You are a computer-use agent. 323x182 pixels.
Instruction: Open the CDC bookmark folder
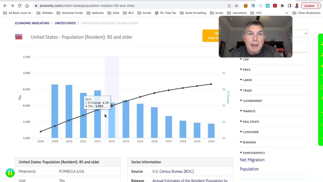coord(256,13)
